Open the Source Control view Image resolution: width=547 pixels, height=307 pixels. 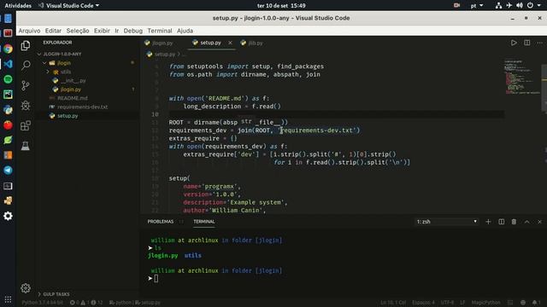click(26, 85)
